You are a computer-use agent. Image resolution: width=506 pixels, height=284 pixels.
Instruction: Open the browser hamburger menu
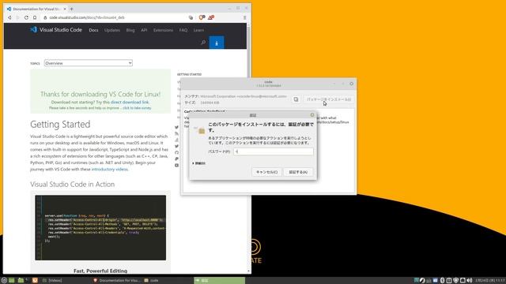[244, 17]
